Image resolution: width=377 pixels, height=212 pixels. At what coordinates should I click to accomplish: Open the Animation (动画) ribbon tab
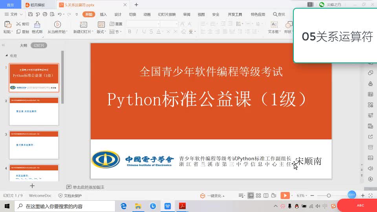tap(147, 15)
